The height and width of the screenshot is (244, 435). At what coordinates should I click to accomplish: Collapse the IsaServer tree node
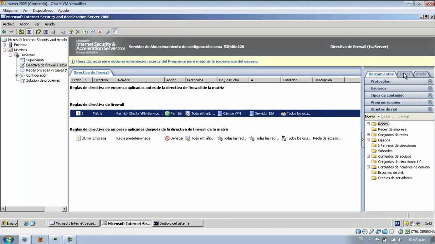click(10, 55)
